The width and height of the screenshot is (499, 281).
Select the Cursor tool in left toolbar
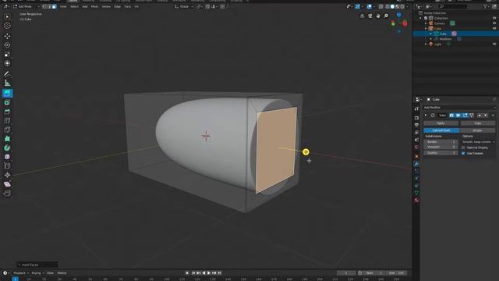coord(7,26)
